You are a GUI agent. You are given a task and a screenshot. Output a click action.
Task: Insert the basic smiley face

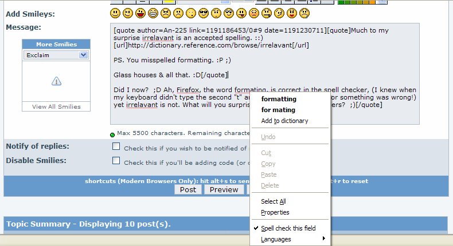coord(115,13)
